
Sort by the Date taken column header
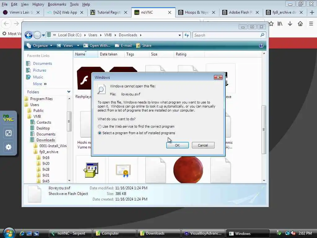(x=111, y=54)
